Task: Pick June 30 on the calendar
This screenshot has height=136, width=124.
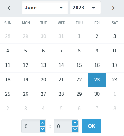Action: pyautogui.click(x=97, y=94)
